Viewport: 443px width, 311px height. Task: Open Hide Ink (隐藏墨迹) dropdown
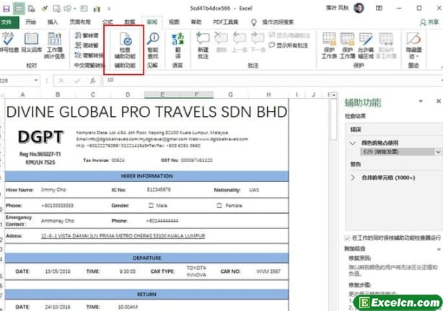pyautogui.click(x=413, y=45)
